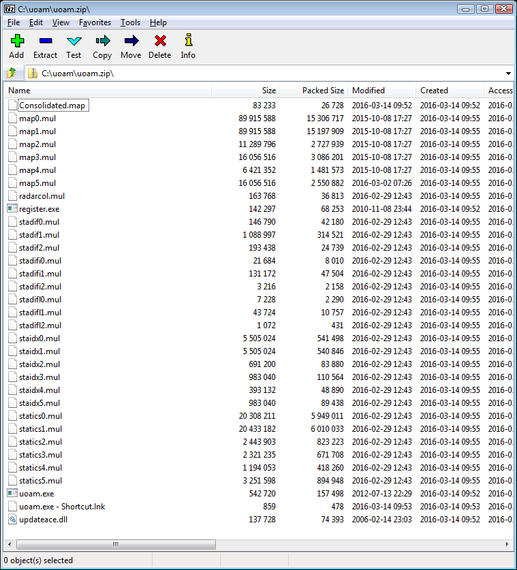Screen dimensions: 517x570
Task: Click the address path text field
Action: pos(269,74)
